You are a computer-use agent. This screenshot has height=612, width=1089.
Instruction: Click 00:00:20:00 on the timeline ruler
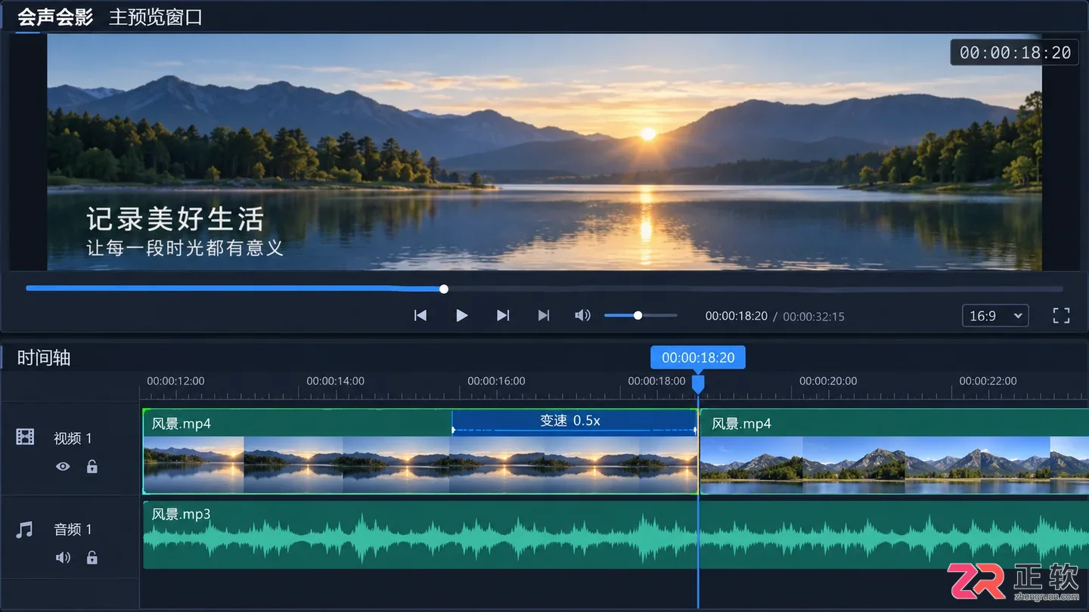tap(828, 381)
